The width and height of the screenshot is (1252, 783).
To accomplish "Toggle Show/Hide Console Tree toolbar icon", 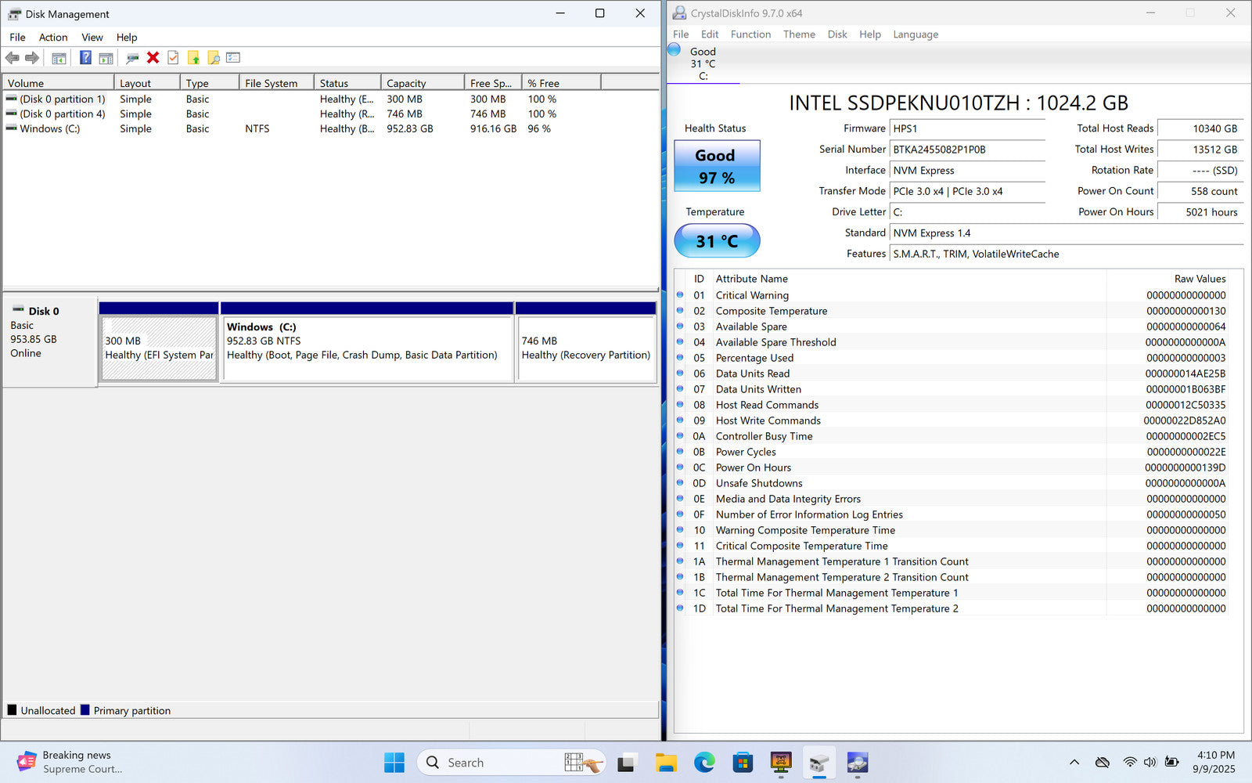I will pyautogui.click(x=59, y=58).
